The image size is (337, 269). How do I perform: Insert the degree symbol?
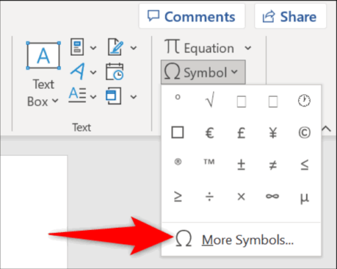(x=178, y=98)
